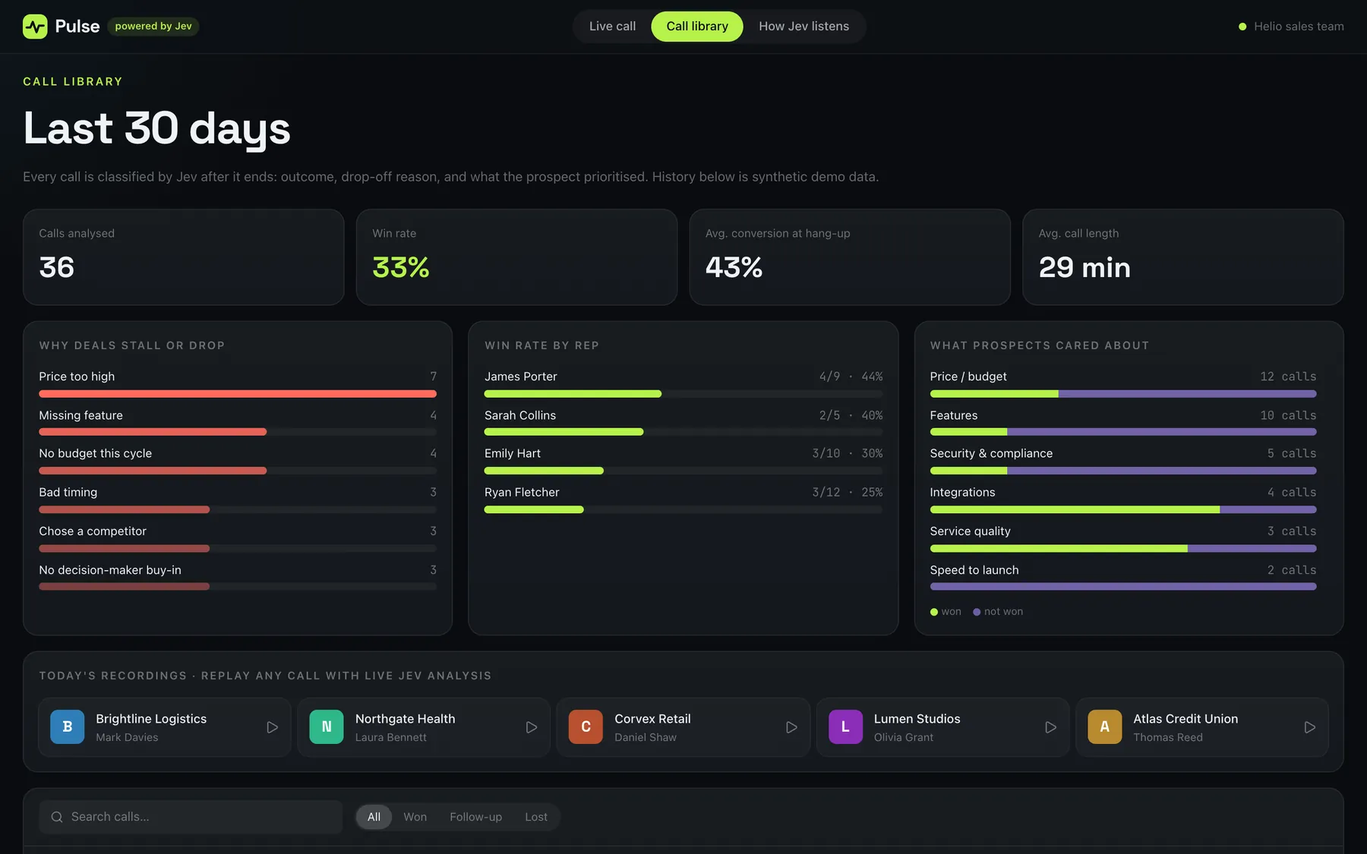
Task: Click the Pulse logo icon
Action: pos(35,27)
